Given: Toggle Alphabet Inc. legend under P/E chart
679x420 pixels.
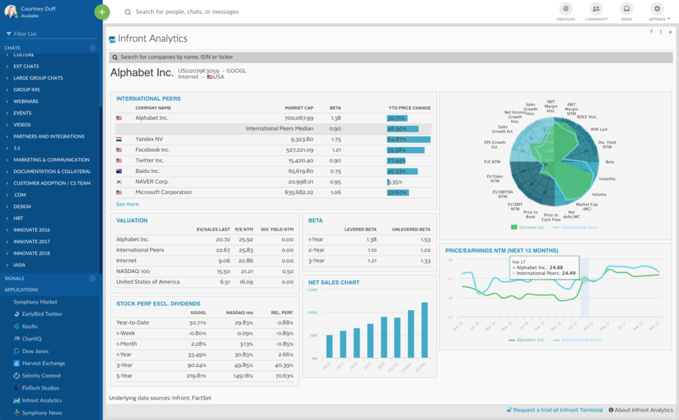Looking at the screenshot, I should (527, 340).
